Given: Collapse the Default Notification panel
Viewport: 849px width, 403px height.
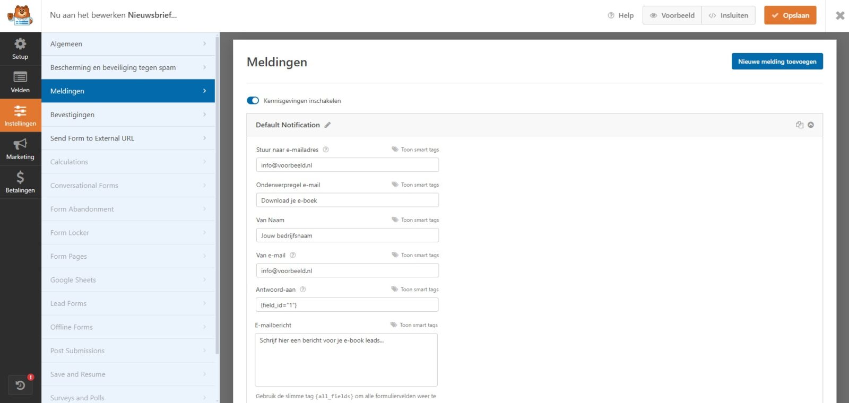Looking at the screenshot, I should point(811,125).
